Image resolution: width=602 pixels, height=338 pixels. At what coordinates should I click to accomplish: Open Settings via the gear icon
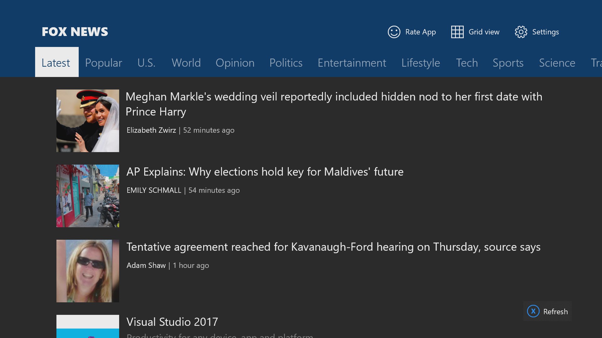[521, 32]
